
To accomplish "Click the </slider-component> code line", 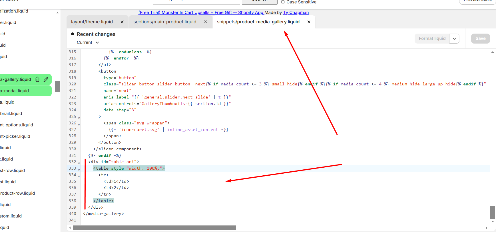I will (x=117, y=149).
